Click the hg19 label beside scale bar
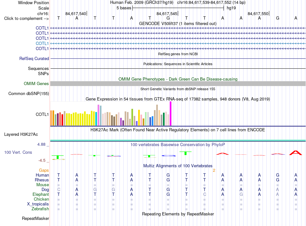 tap(231, 8)
